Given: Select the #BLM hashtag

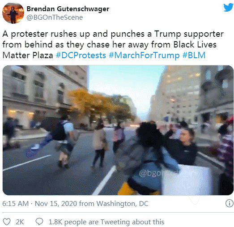Looking at the screenshot, I should click(x=194, y=55).
